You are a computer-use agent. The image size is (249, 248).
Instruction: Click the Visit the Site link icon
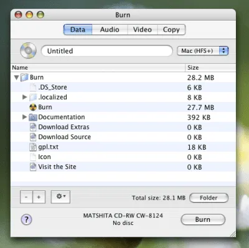point(33,167)
